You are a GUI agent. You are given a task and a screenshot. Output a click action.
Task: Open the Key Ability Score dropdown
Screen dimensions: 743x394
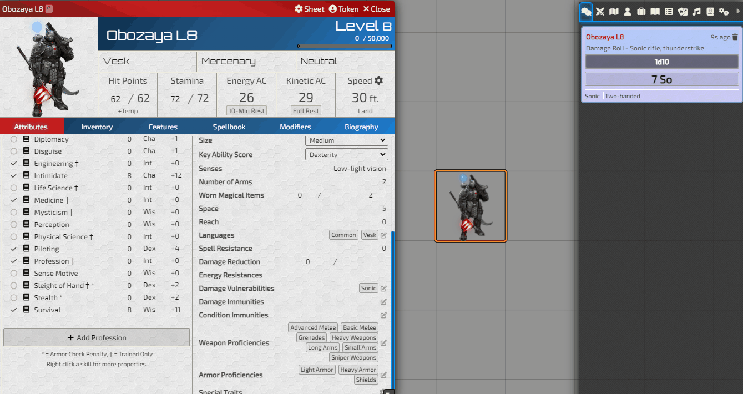[x=346, y=154]
